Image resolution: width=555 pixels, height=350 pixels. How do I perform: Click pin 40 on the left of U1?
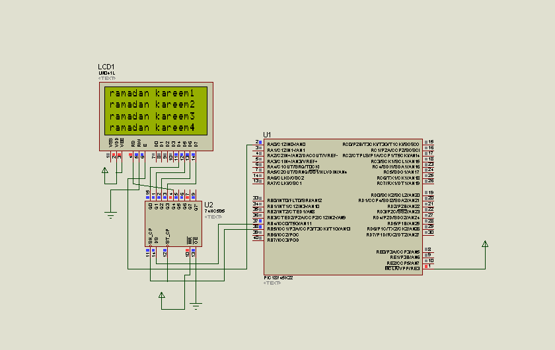[x=256, y=238]
